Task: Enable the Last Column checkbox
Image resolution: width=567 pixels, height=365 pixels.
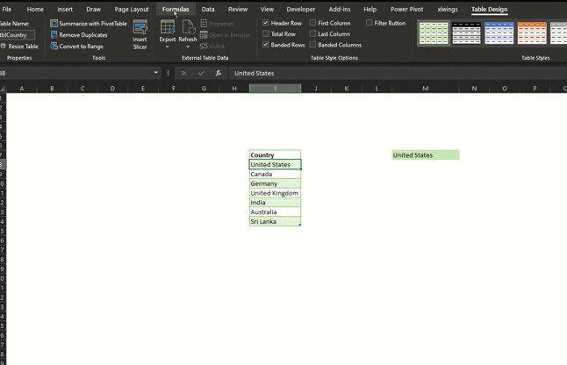Action: pos(312,33)
